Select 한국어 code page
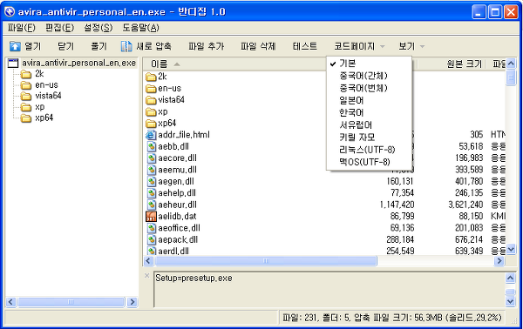Screen dimensions: 523x329 369,112
